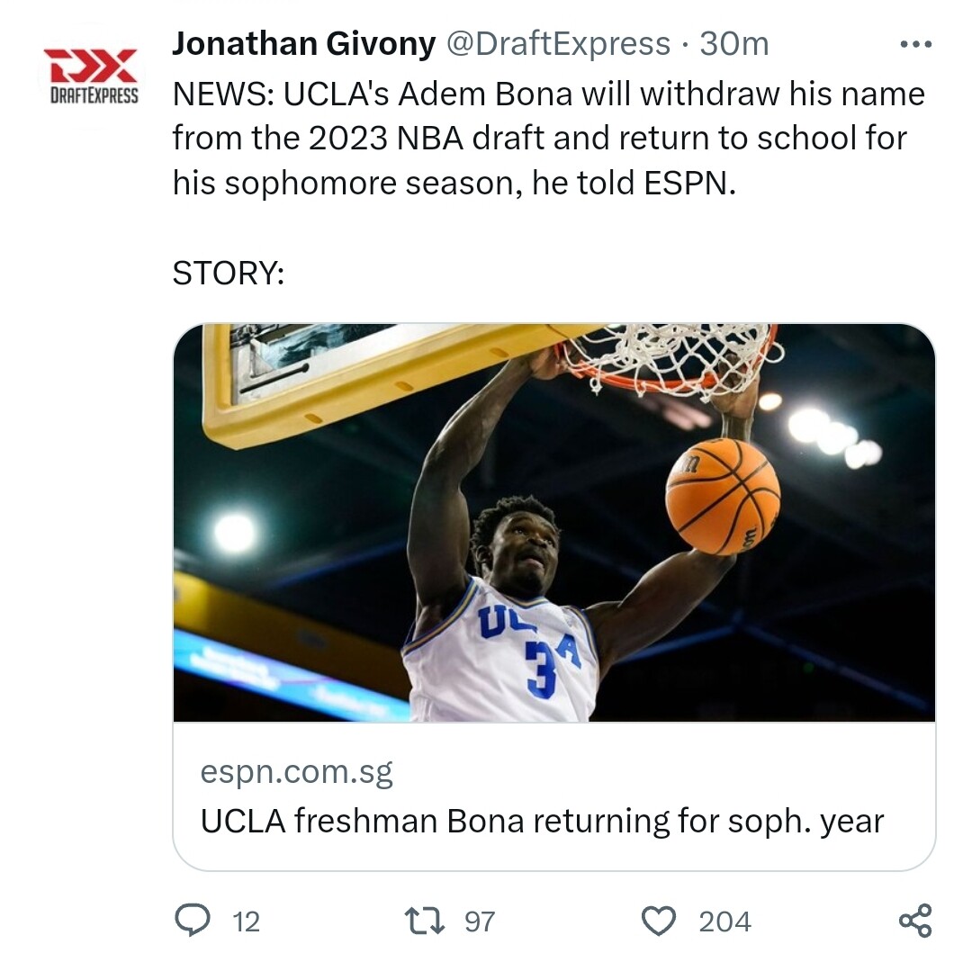Image resolution: width=972 pixels, height=962 pixels.
Task: Click the basketball in the article photo
Action: click(722, 495)
